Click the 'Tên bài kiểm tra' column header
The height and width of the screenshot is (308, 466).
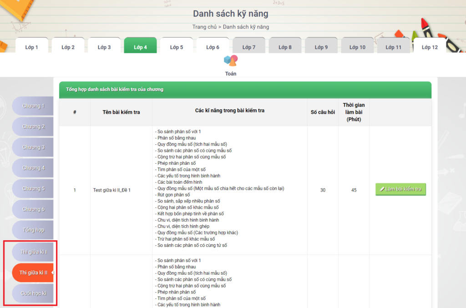pyautogui.click(x=121, y=112)
